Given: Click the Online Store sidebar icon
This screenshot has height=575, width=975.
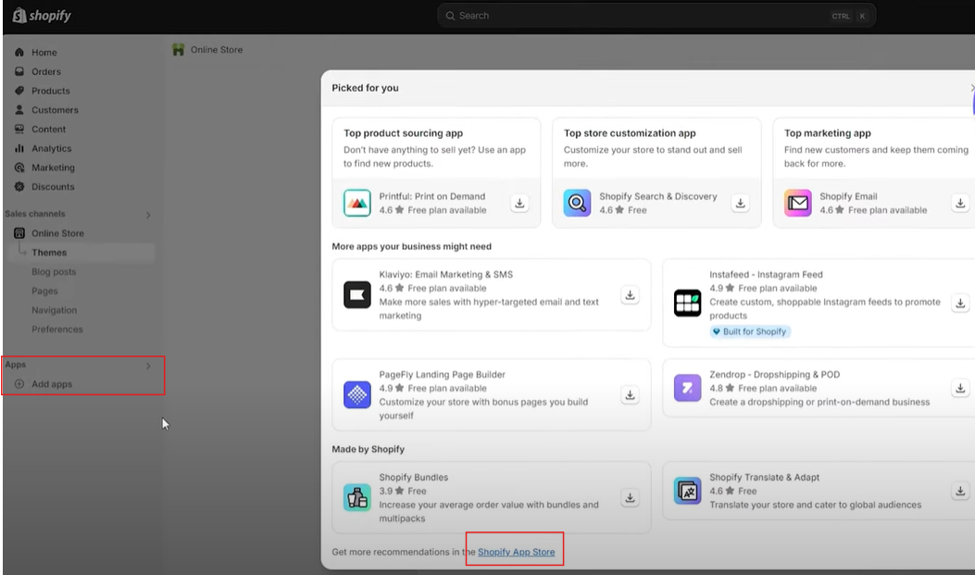Looking at the screenshot, I should click(19, 233).
